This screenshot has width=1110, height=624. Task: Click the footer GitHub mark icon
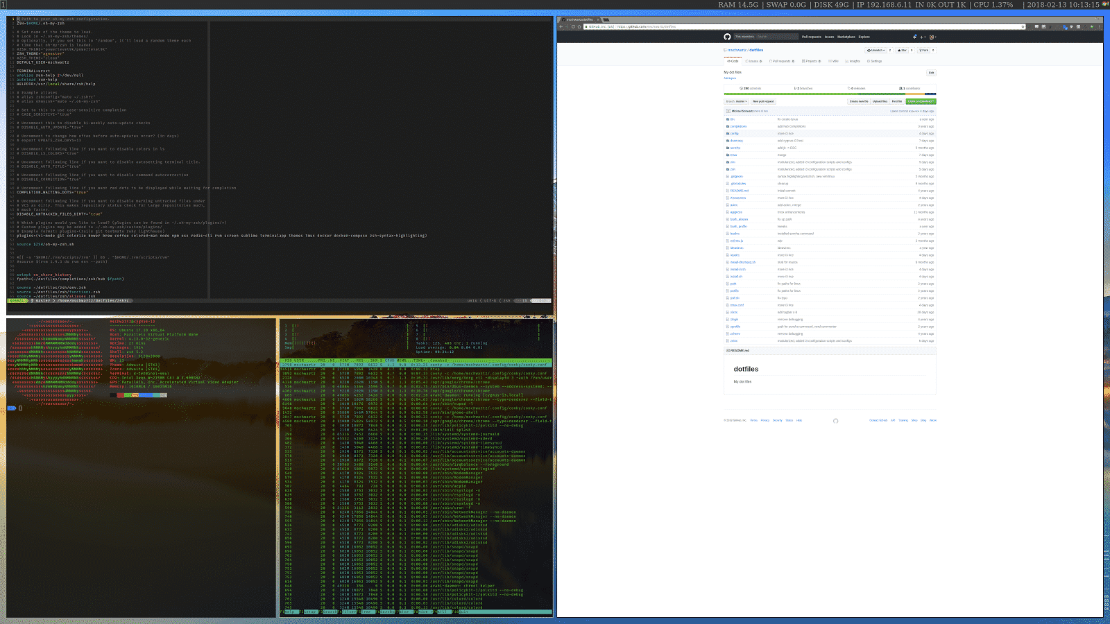(835, 421)
